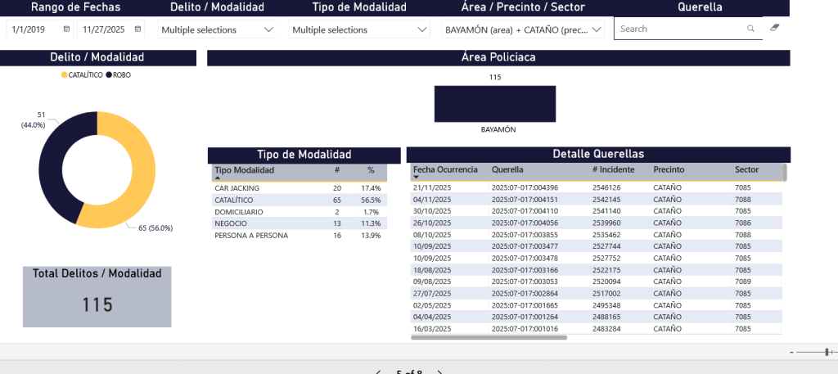Select the CAR JACKING row

pos(237,188)
